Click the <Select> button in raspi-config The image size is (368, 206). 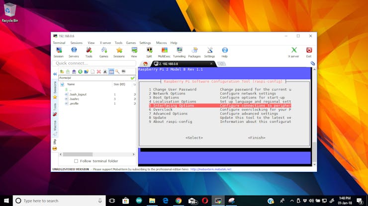click(x=194, y=138)
